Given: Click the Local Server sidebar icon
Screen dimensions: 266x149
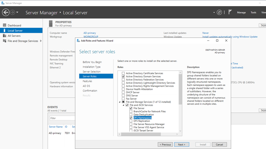Looking at the screenshot, I should [x=5, y=31].
